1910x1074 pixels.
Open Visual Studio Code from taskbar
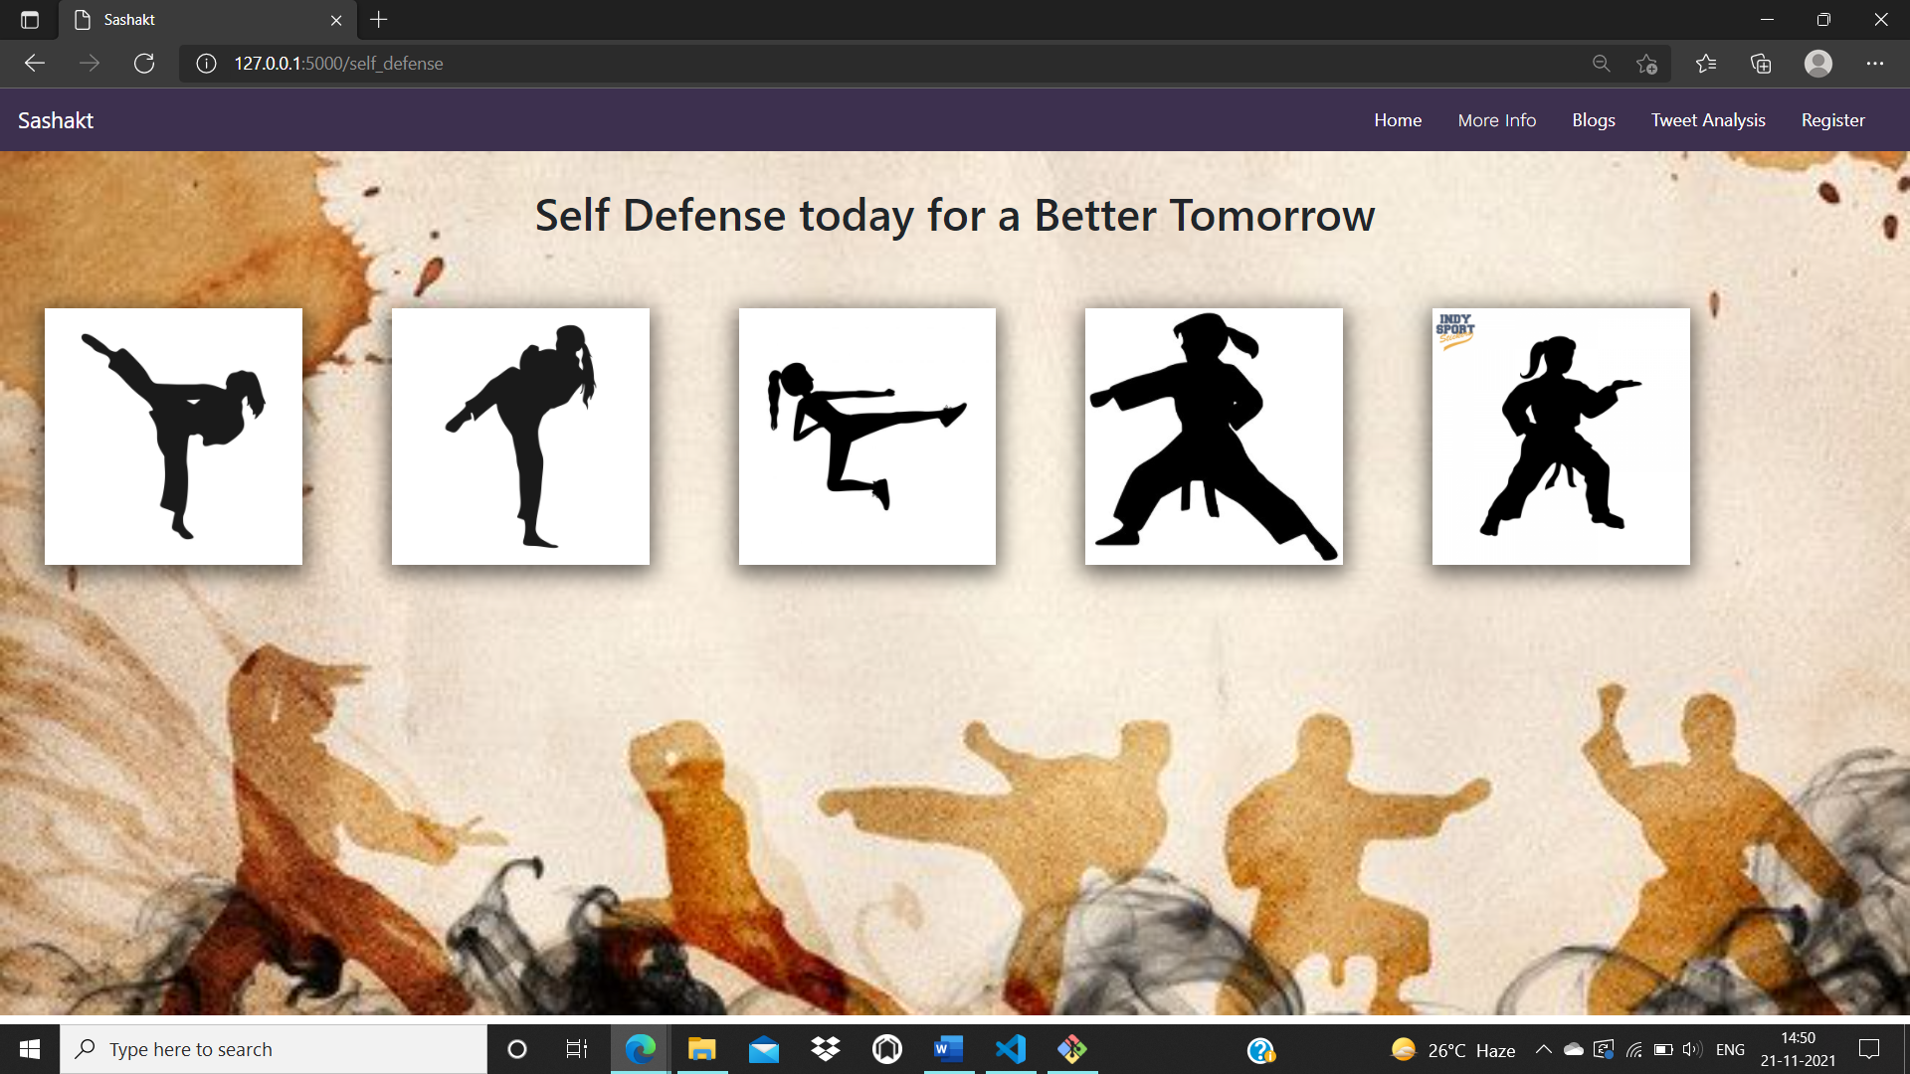coord(1011,1049)
